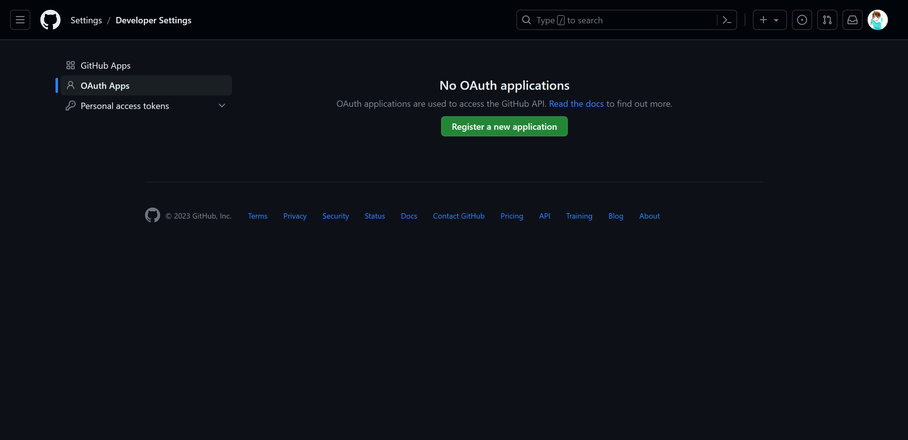Click the Security footer link
This screenshot has height=440, width=908.
335,215
